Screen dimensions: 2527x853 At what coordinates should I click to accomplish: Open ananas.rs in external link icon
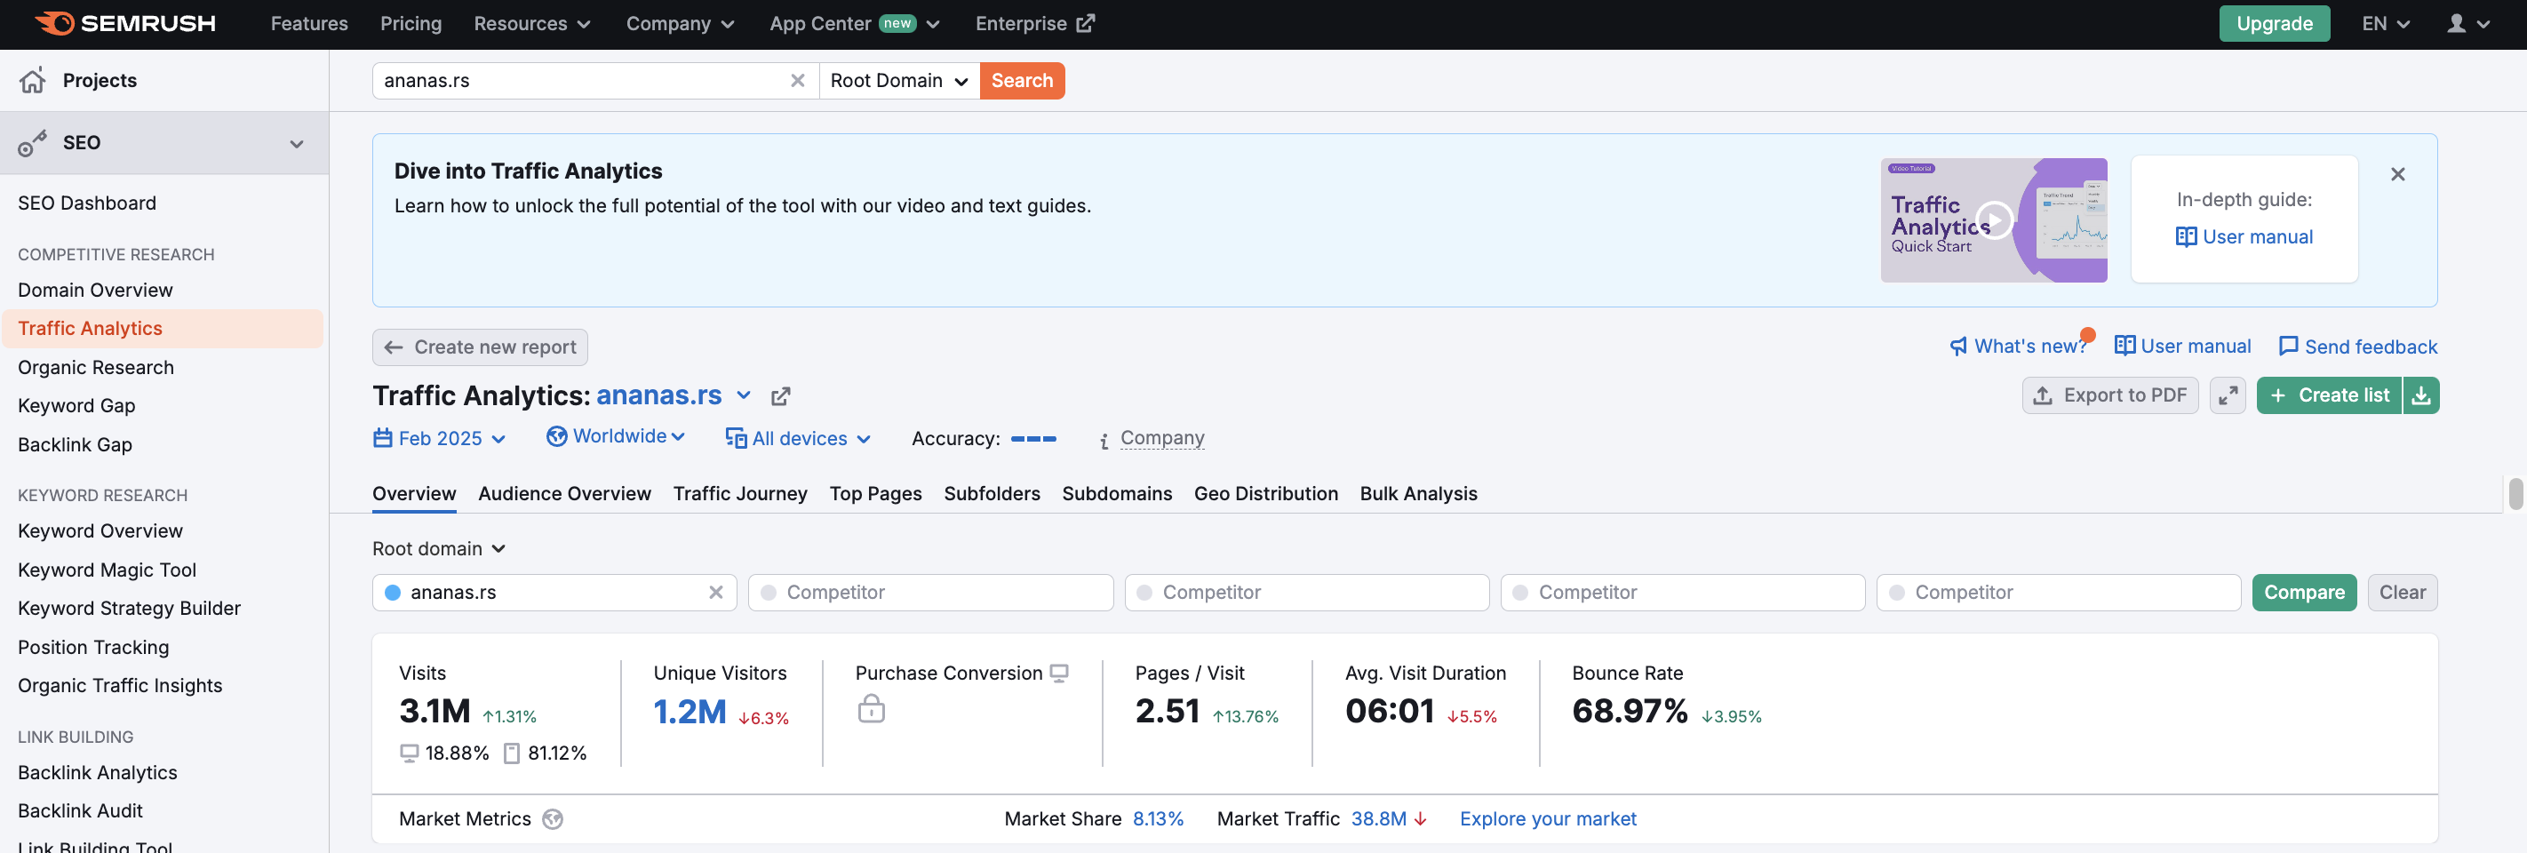point(781,396)
